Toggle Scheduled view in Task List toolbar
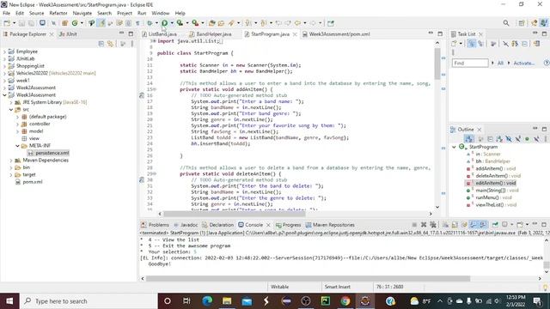Screen dimensions: 550x309 point(480,44)
